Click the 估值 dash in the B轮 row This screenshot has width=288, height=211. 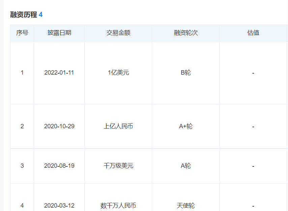click(253, 73)
